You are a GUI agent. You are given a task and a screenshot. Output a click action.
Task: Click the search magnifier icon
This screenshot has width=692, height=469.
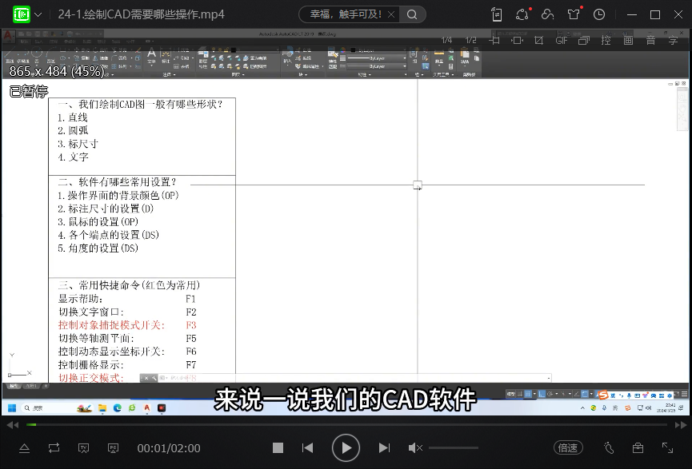coord(412,14)
